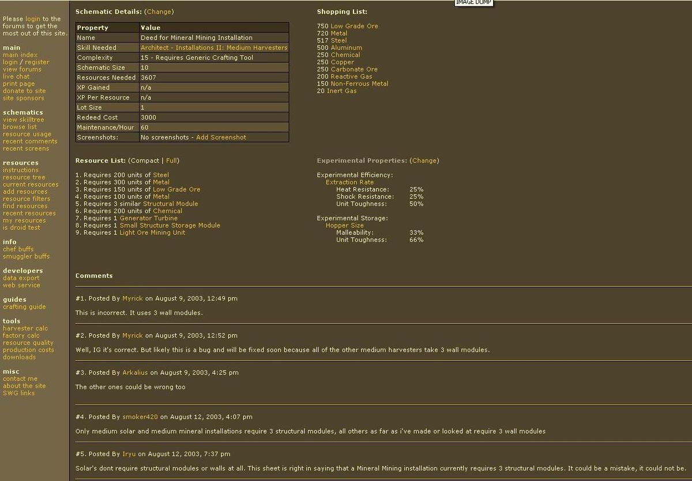
Task: Go to the crafting guide
Action: point(24,307)
